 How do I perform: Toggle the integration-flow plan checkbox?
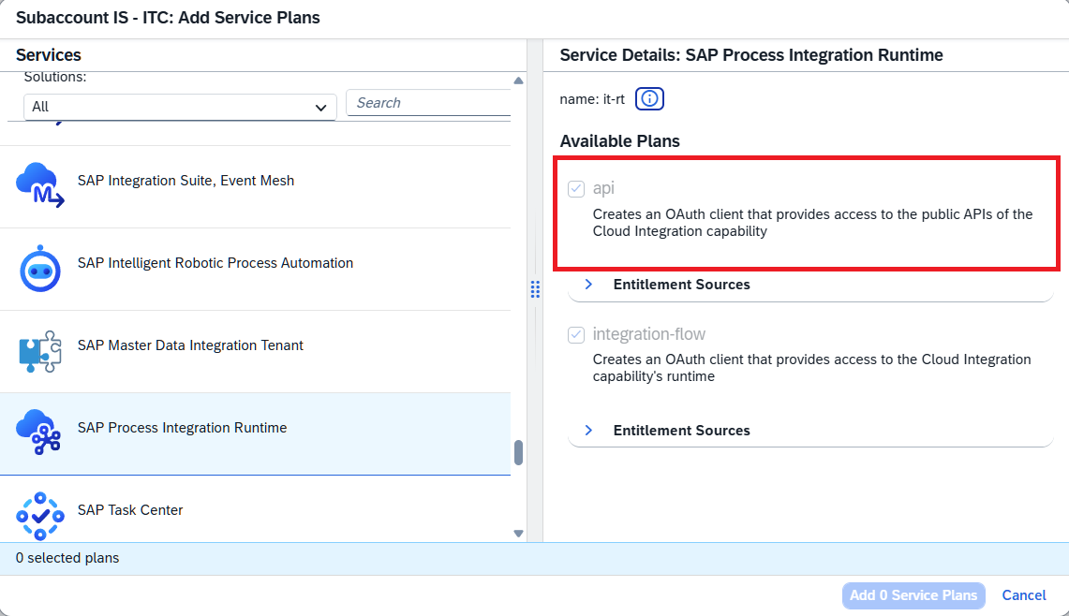point(576,334)
